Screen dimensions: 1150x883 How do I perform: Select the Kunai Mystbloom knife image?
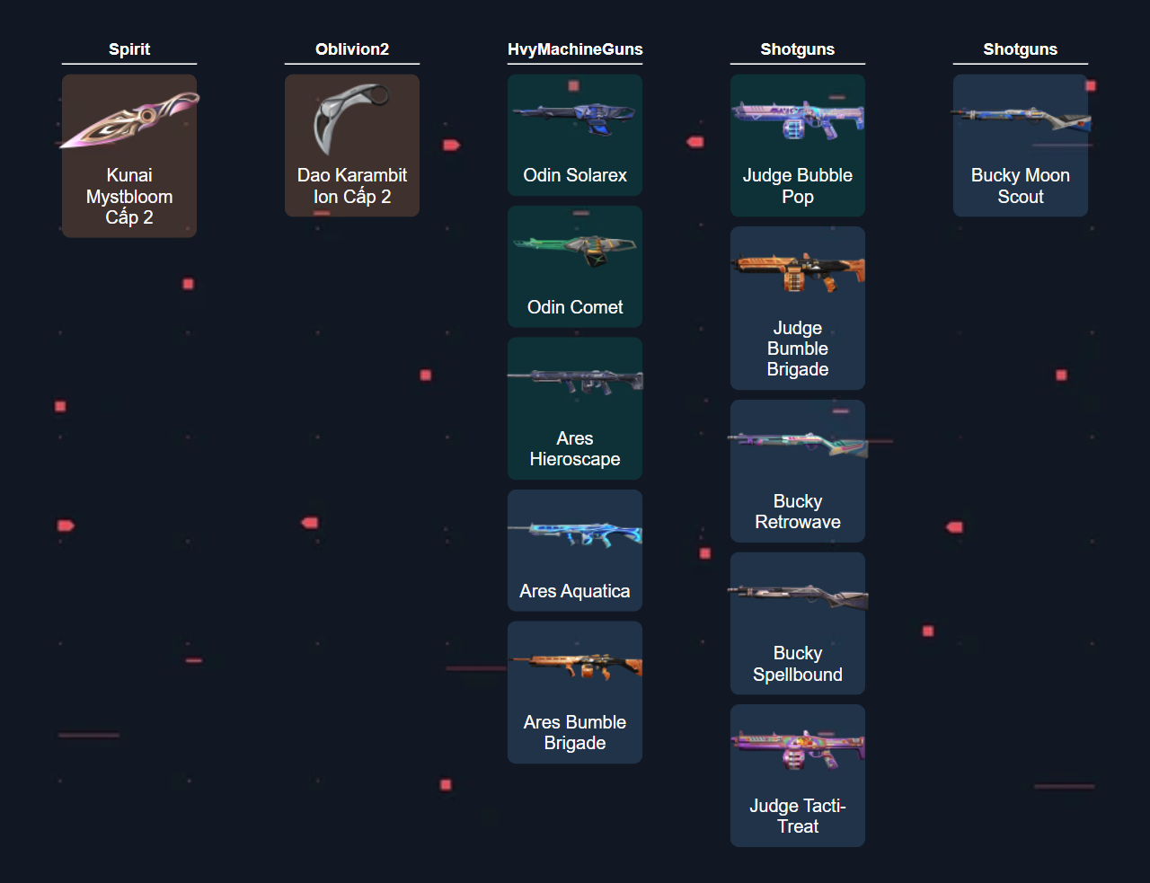tap(129, 121)
